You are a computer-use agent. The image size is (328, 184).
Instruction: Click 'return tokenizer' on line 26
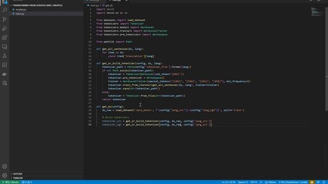point(114,100)
